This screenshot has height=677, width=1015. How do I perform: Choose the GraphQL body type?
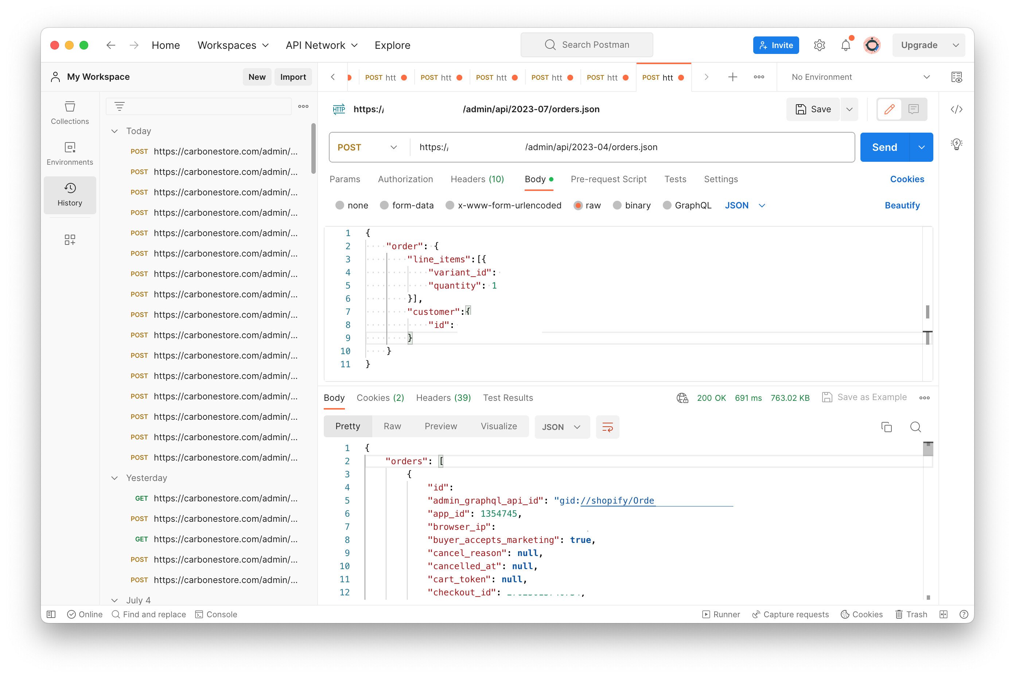coord(667,206)
